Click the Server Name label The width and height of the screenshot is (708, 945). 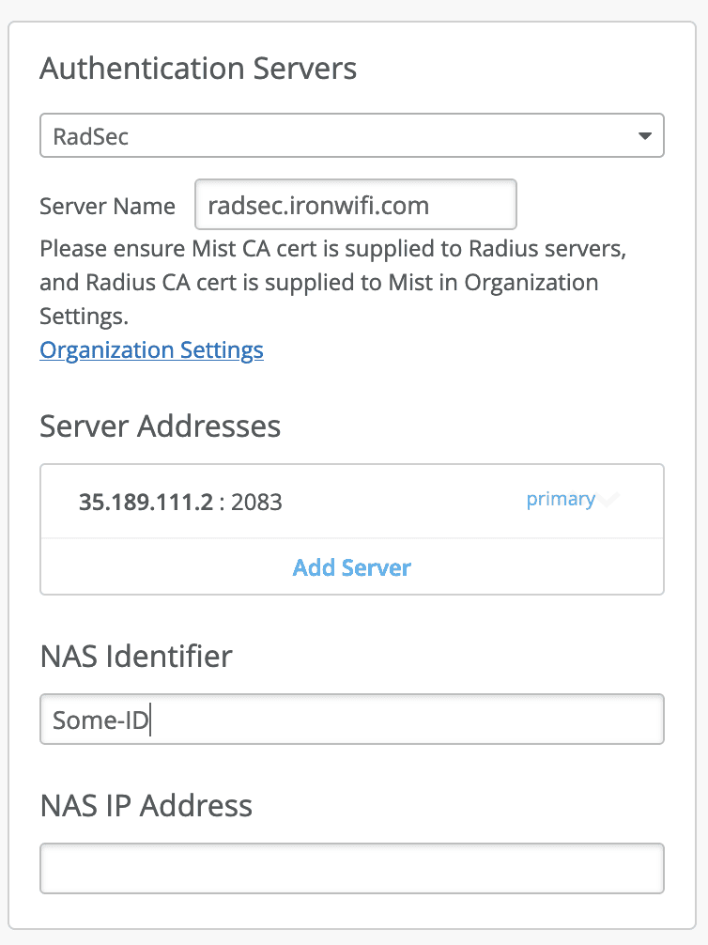coord(107,206)
